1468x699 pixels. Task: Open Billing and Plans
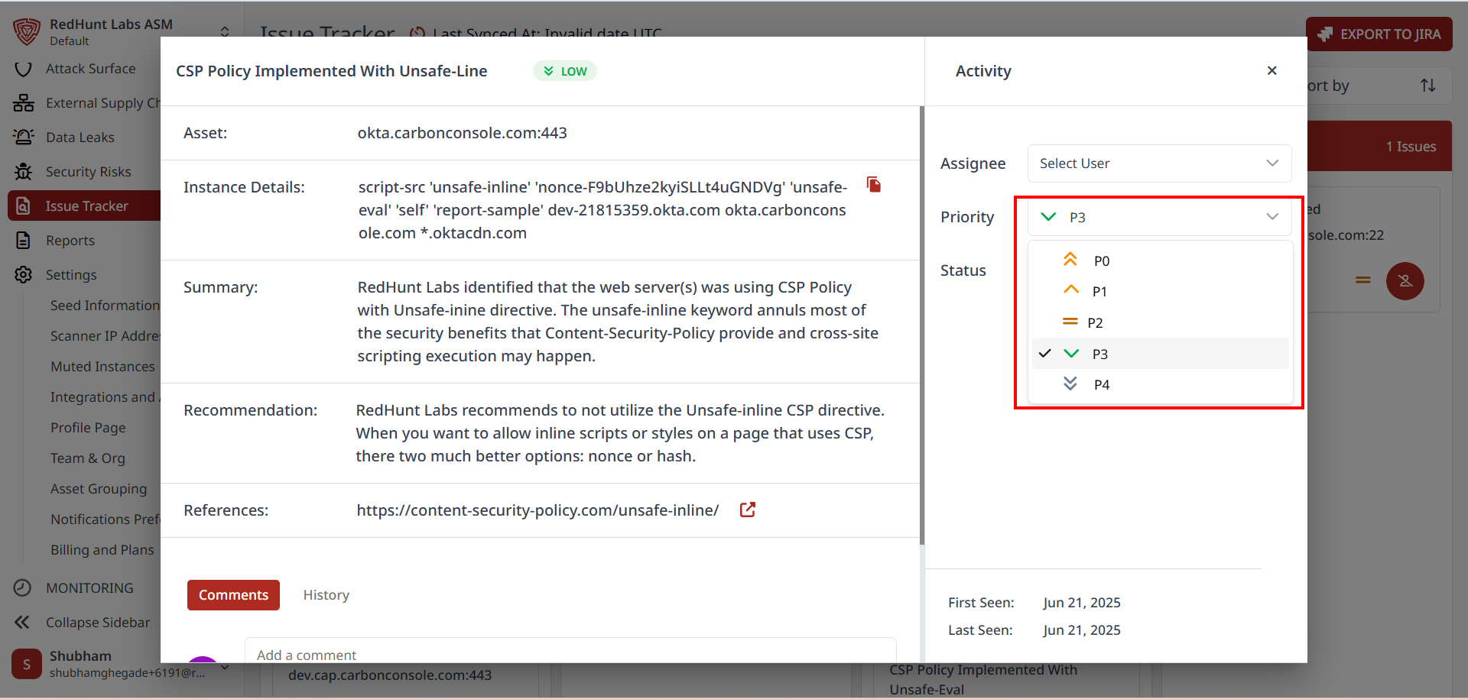click(102, 550)
